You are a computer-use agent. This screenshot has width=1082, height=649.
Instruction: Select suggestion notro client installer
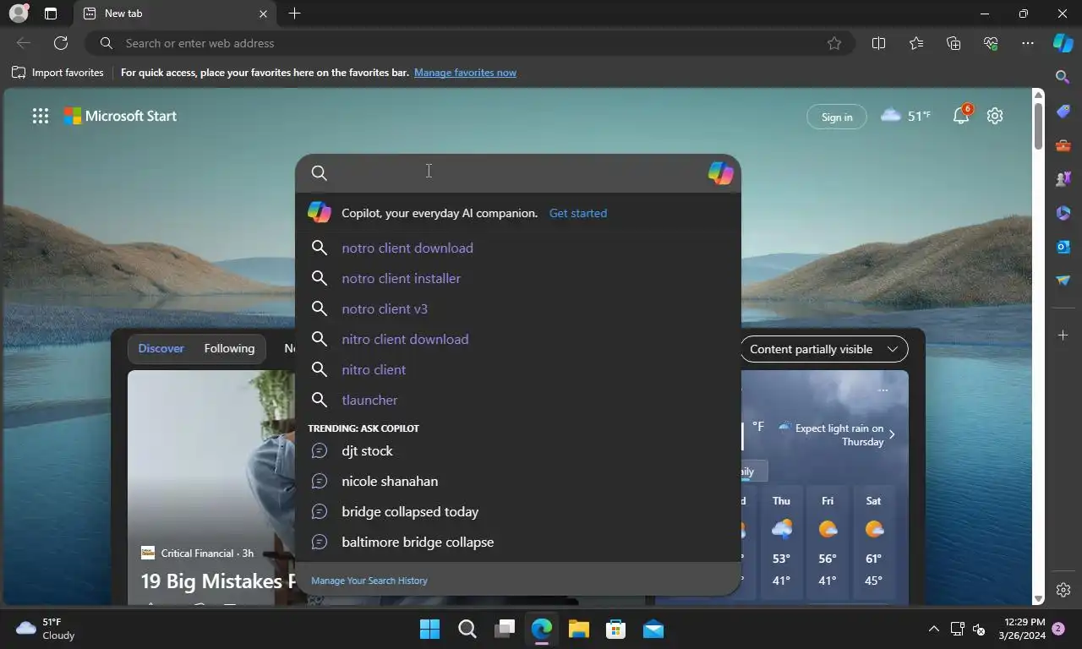[x=517, y=278]
